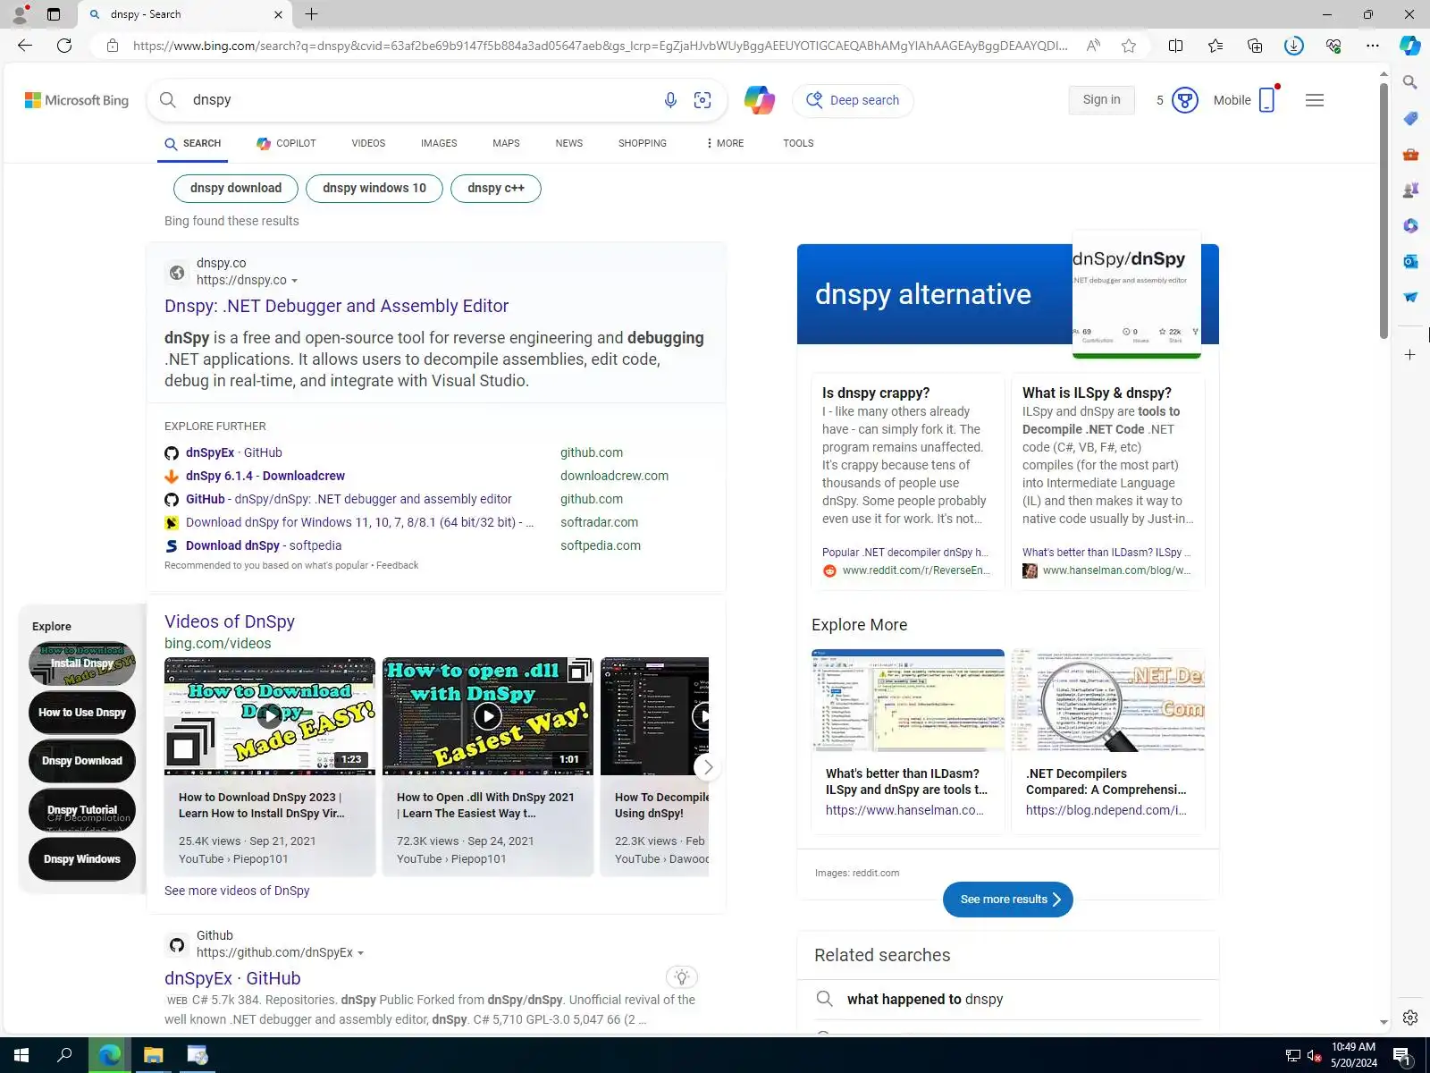Image resolution: width=1430 pixels, height=1073 pixels.
Task: Open the hamburger settings menu
Action: 1315,100
